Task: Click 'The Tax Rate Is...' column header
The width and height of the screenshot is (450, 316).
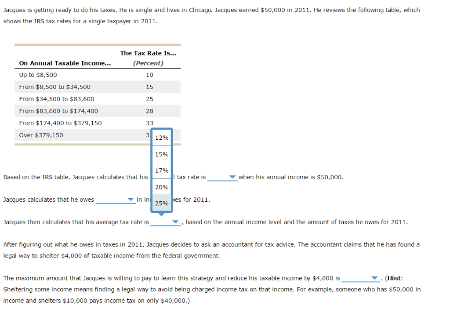Action: pyautogui.click(x=148, y=53)
